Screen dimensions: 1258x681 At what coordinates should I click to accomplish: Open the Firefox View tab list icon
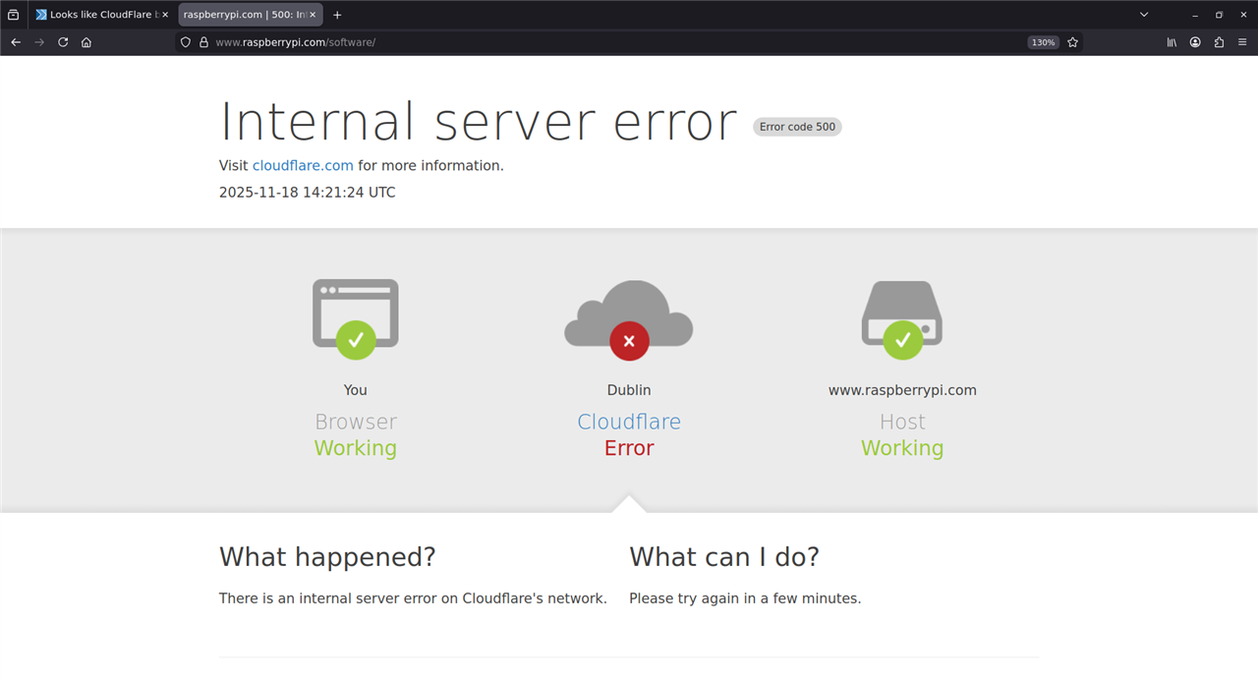point(13,15)
